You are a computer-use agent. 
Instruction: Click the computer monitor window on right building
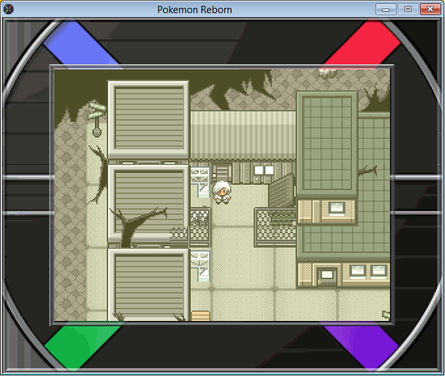coord(337,208)
